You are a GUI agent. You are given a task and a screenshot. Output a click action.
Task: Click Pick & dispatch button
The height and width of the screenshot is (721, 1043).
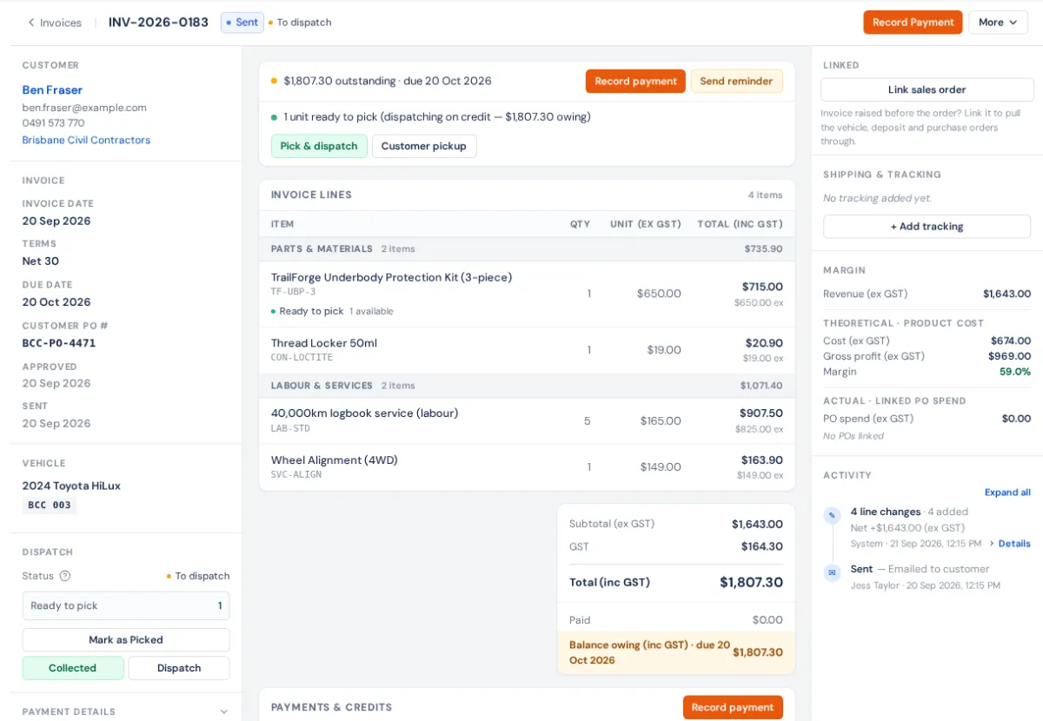point(319,146)
